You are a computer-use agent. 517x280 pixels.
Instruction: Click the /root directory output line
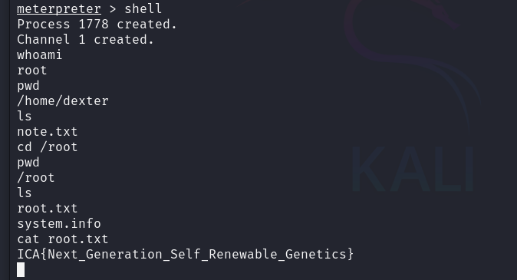click(35, 178)
